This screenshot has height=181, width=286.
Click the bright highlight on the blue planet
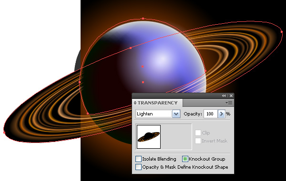pos(163,58)
